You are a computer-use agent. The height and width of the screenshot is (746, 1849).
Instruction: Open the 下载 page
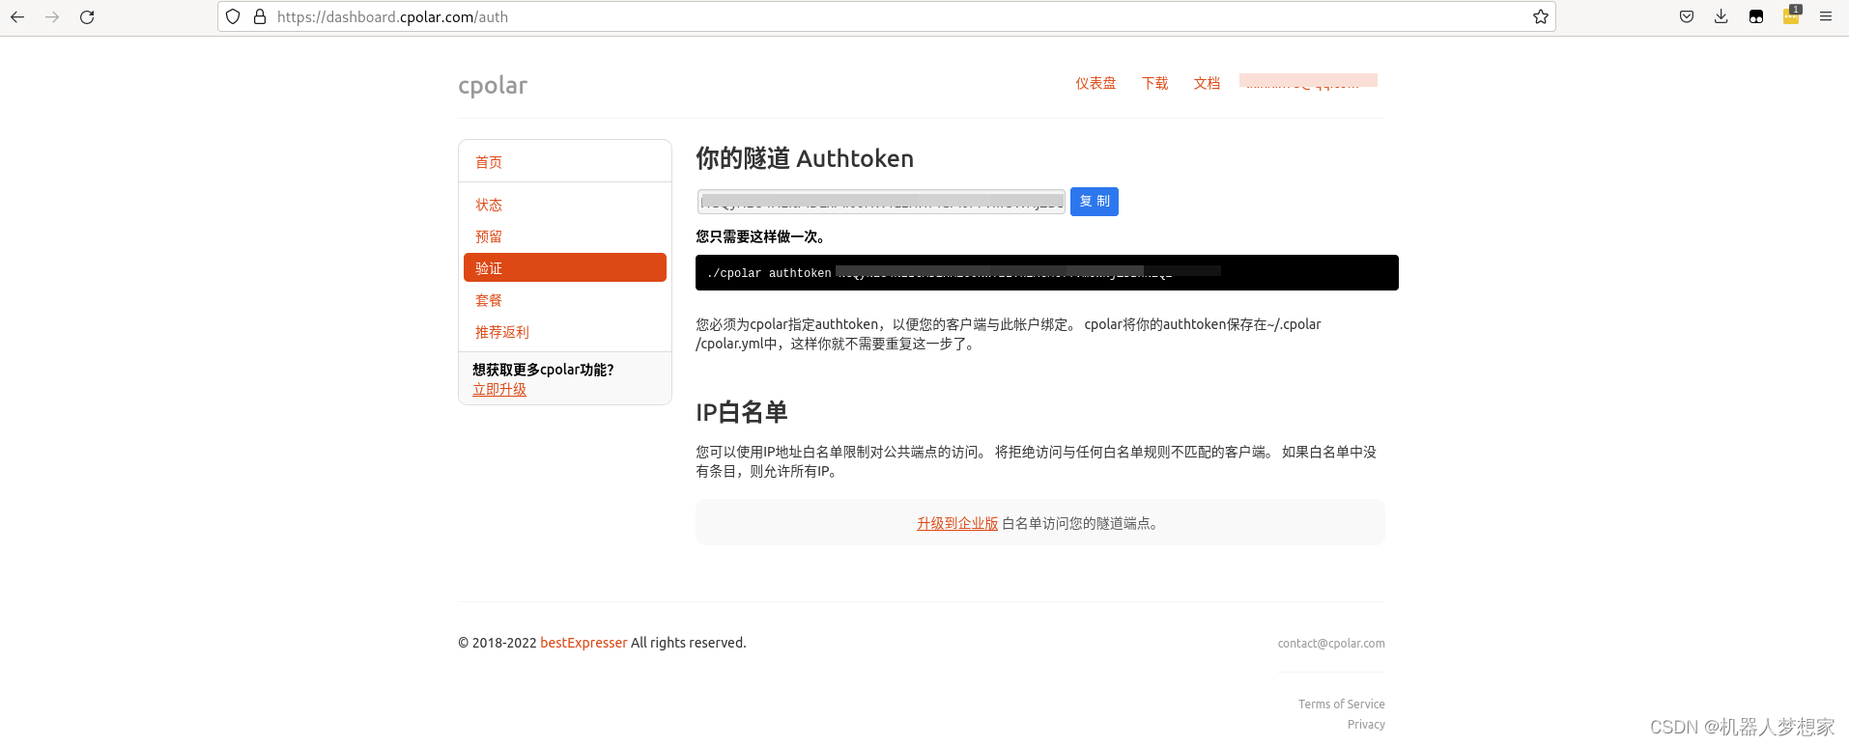pos(1154,83)
